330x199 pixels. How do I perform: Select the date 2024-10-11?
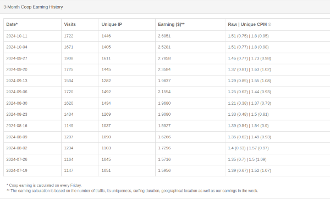17,36
